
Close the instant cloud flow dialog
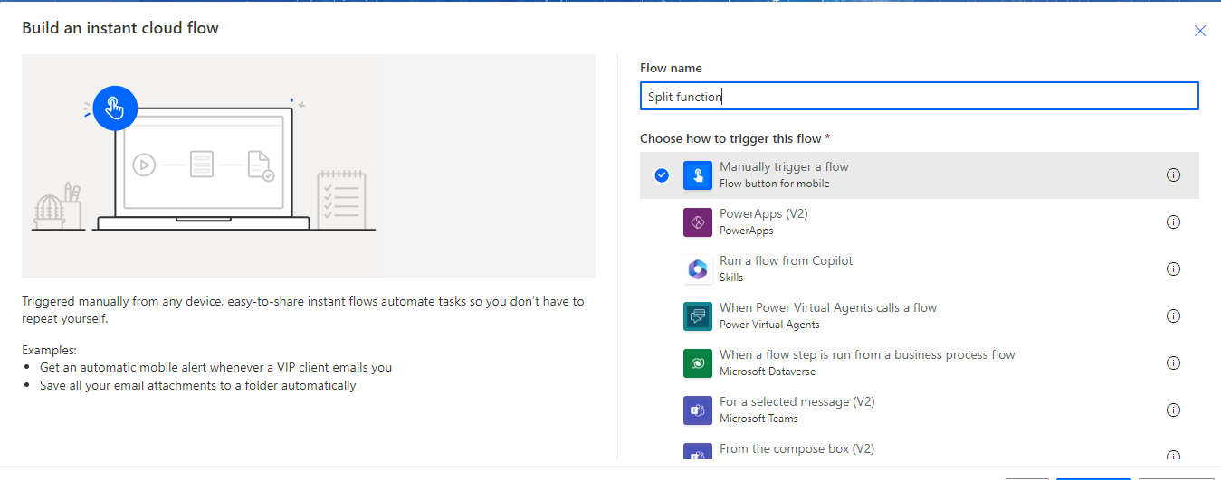coord(1200,31)
